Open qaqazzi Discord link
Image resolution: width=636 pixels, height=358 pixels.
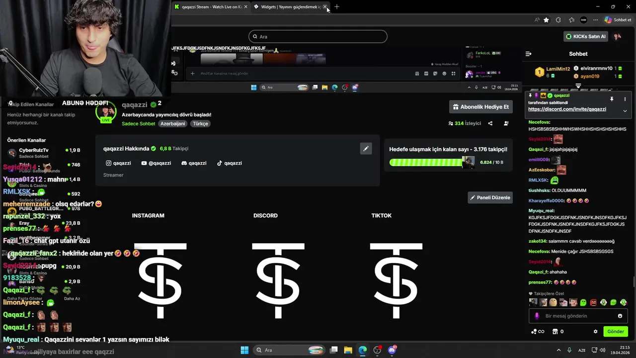194,163
